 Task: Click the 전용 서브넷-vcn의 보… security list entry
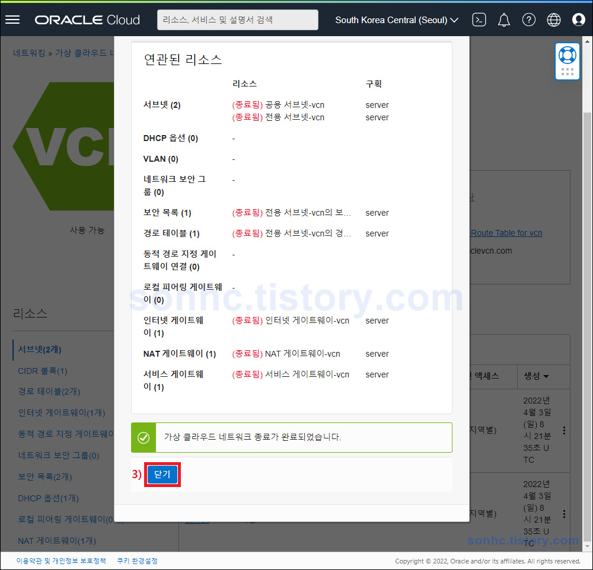click(291, 213)
